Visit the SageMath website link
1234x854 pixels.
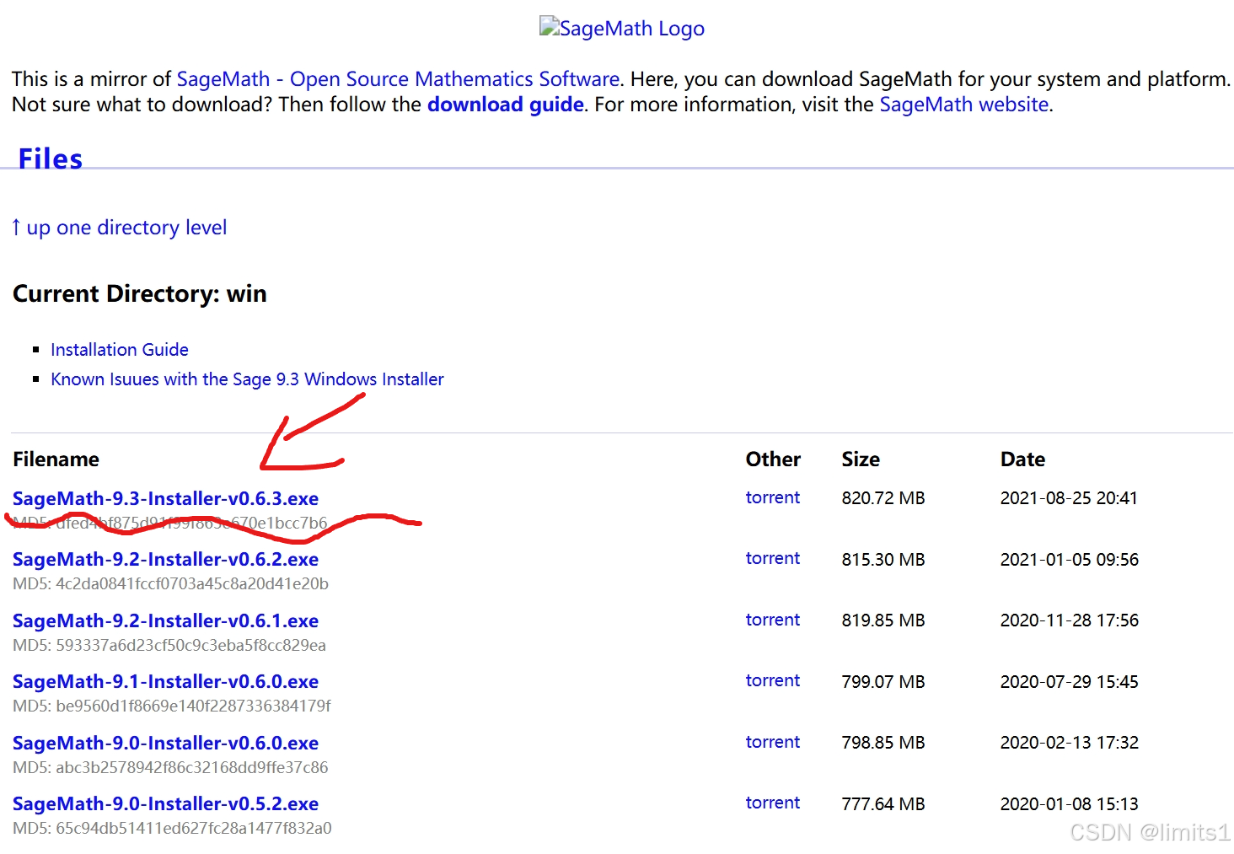[x=964, y=105]
